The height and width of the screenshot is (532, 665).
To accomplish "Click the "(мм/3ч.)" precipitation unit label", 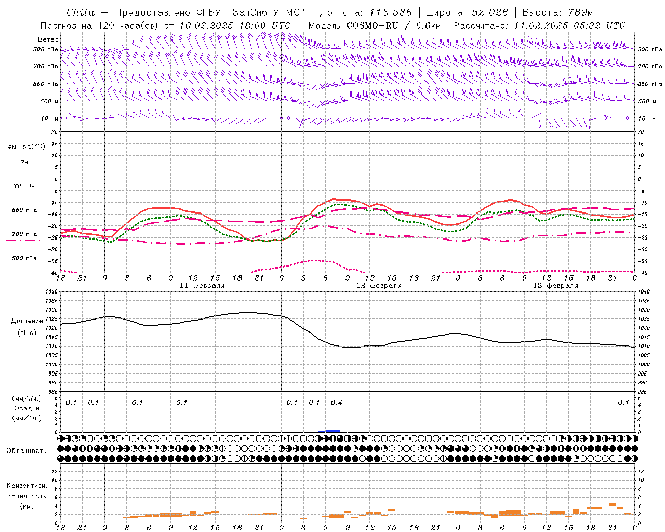I will [x=27, y=399].
